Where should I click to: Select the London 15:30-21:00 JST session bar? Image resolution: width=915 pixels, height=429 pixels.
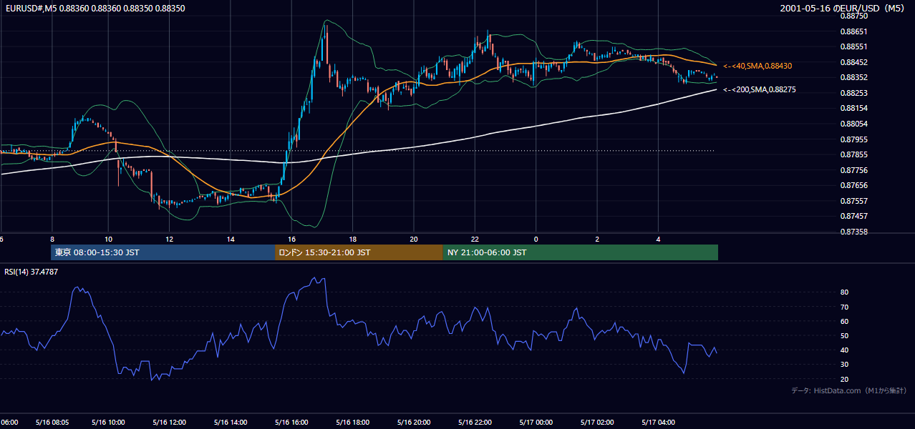(359, 252)
